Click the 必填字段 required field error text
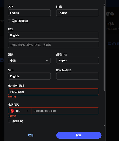This screenshot has height=141, width=119. point(12,116)
